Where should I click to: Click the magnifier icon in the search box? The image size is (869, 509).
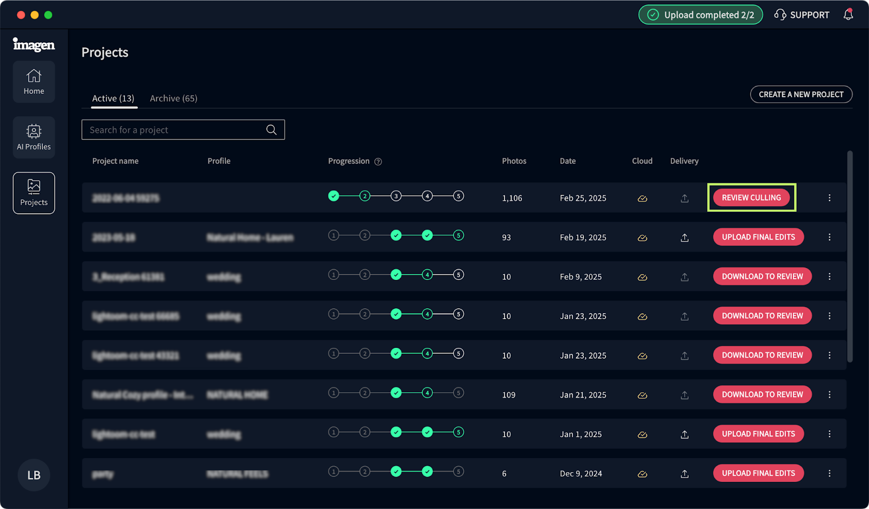(x=272, y=130)
